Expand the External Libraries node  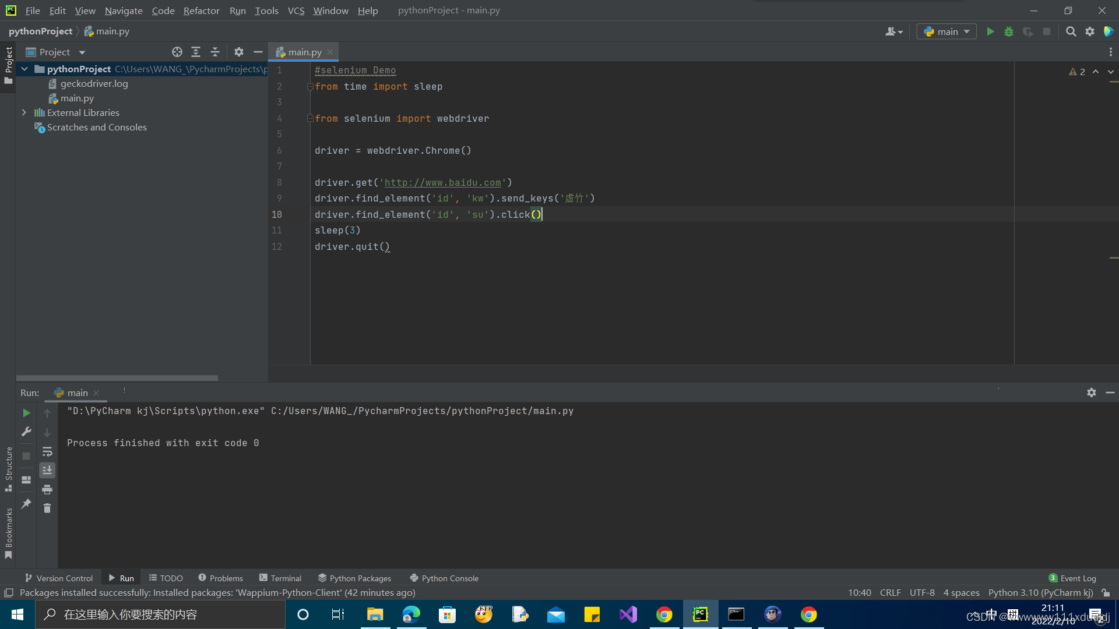[x=24, y=112]
